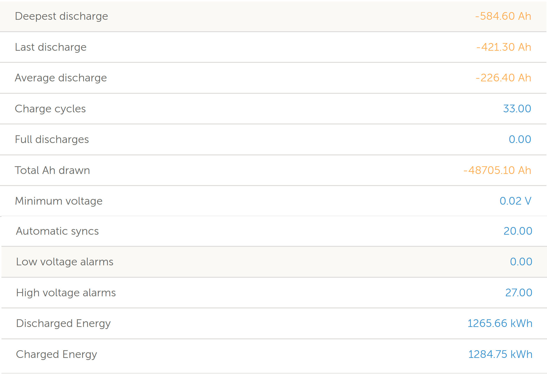Click the High voltage alarms label
This screenshot has width=547, height=375.
click(66, 293)
